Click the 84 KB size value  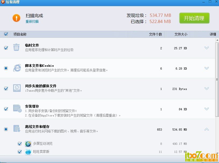click(x=183, y=109)
